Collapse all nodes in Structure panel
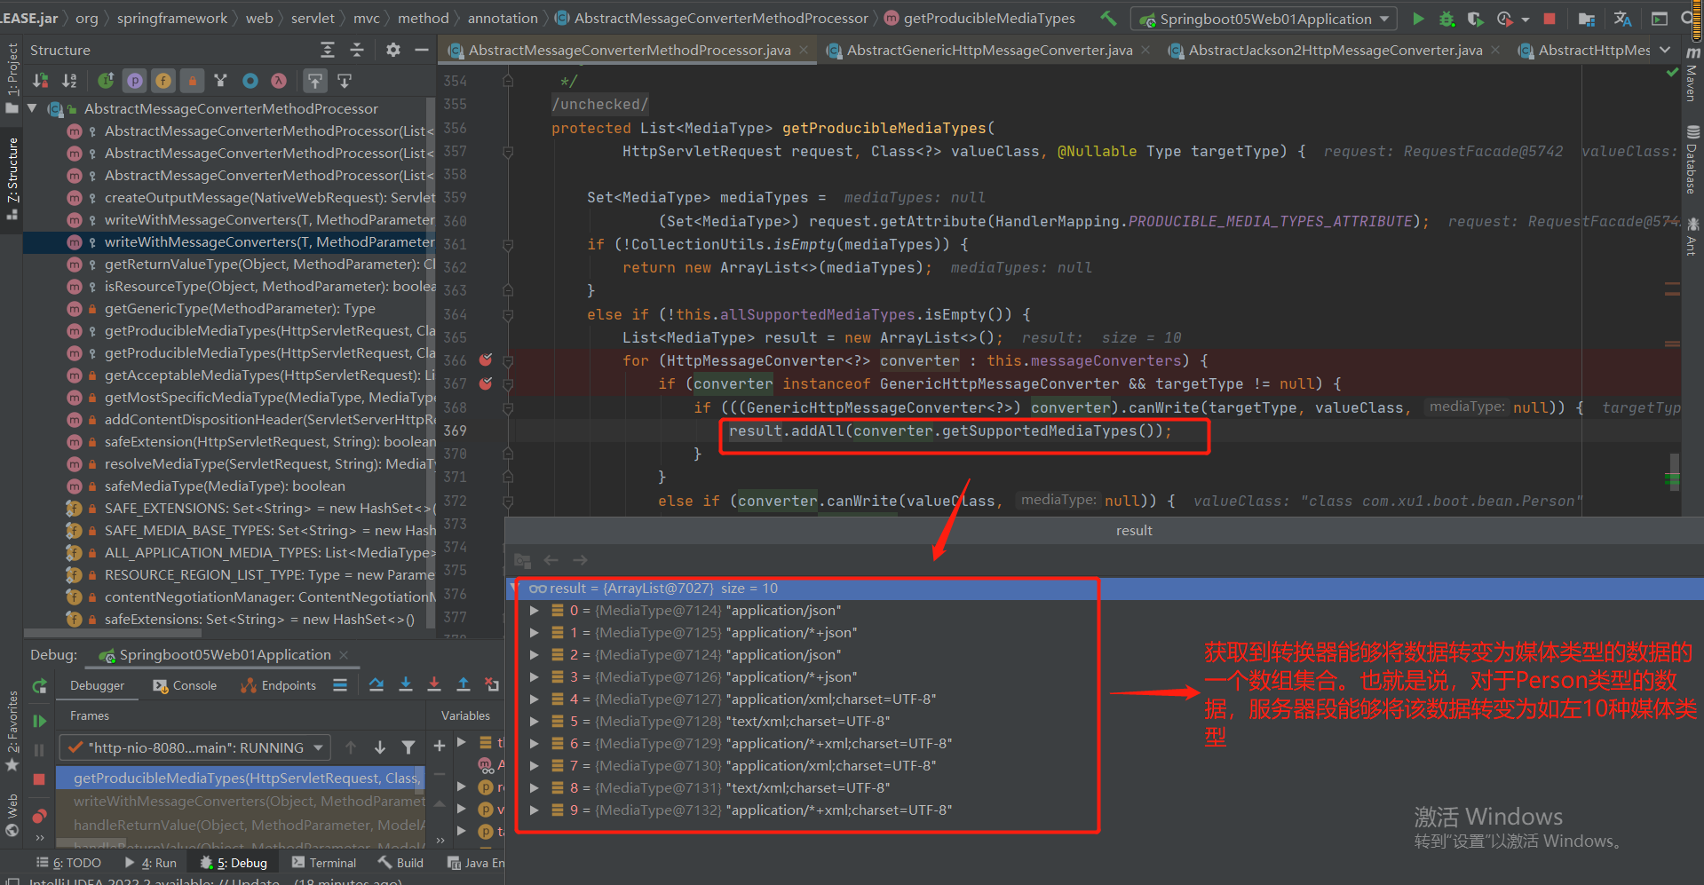Screen dimensions: 1704x885 [x=356, y=50]
